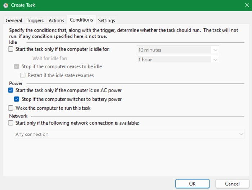Image resolution: width=252 pixels, height=190 pixels.
Task: Go to the Actions tab
Action: (x=57, y=20)
